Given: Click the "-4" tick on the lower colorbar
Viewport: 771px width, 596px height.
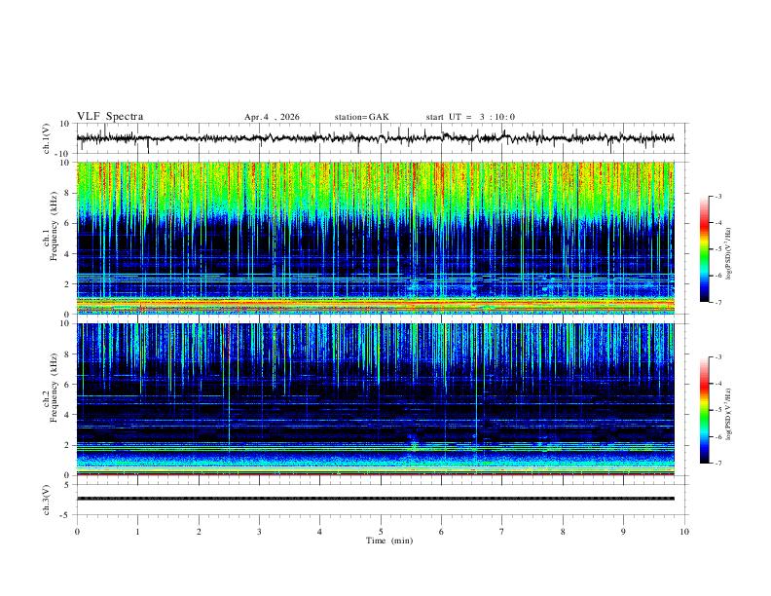Looking at the screenshot, I should (x=717, y=384).
